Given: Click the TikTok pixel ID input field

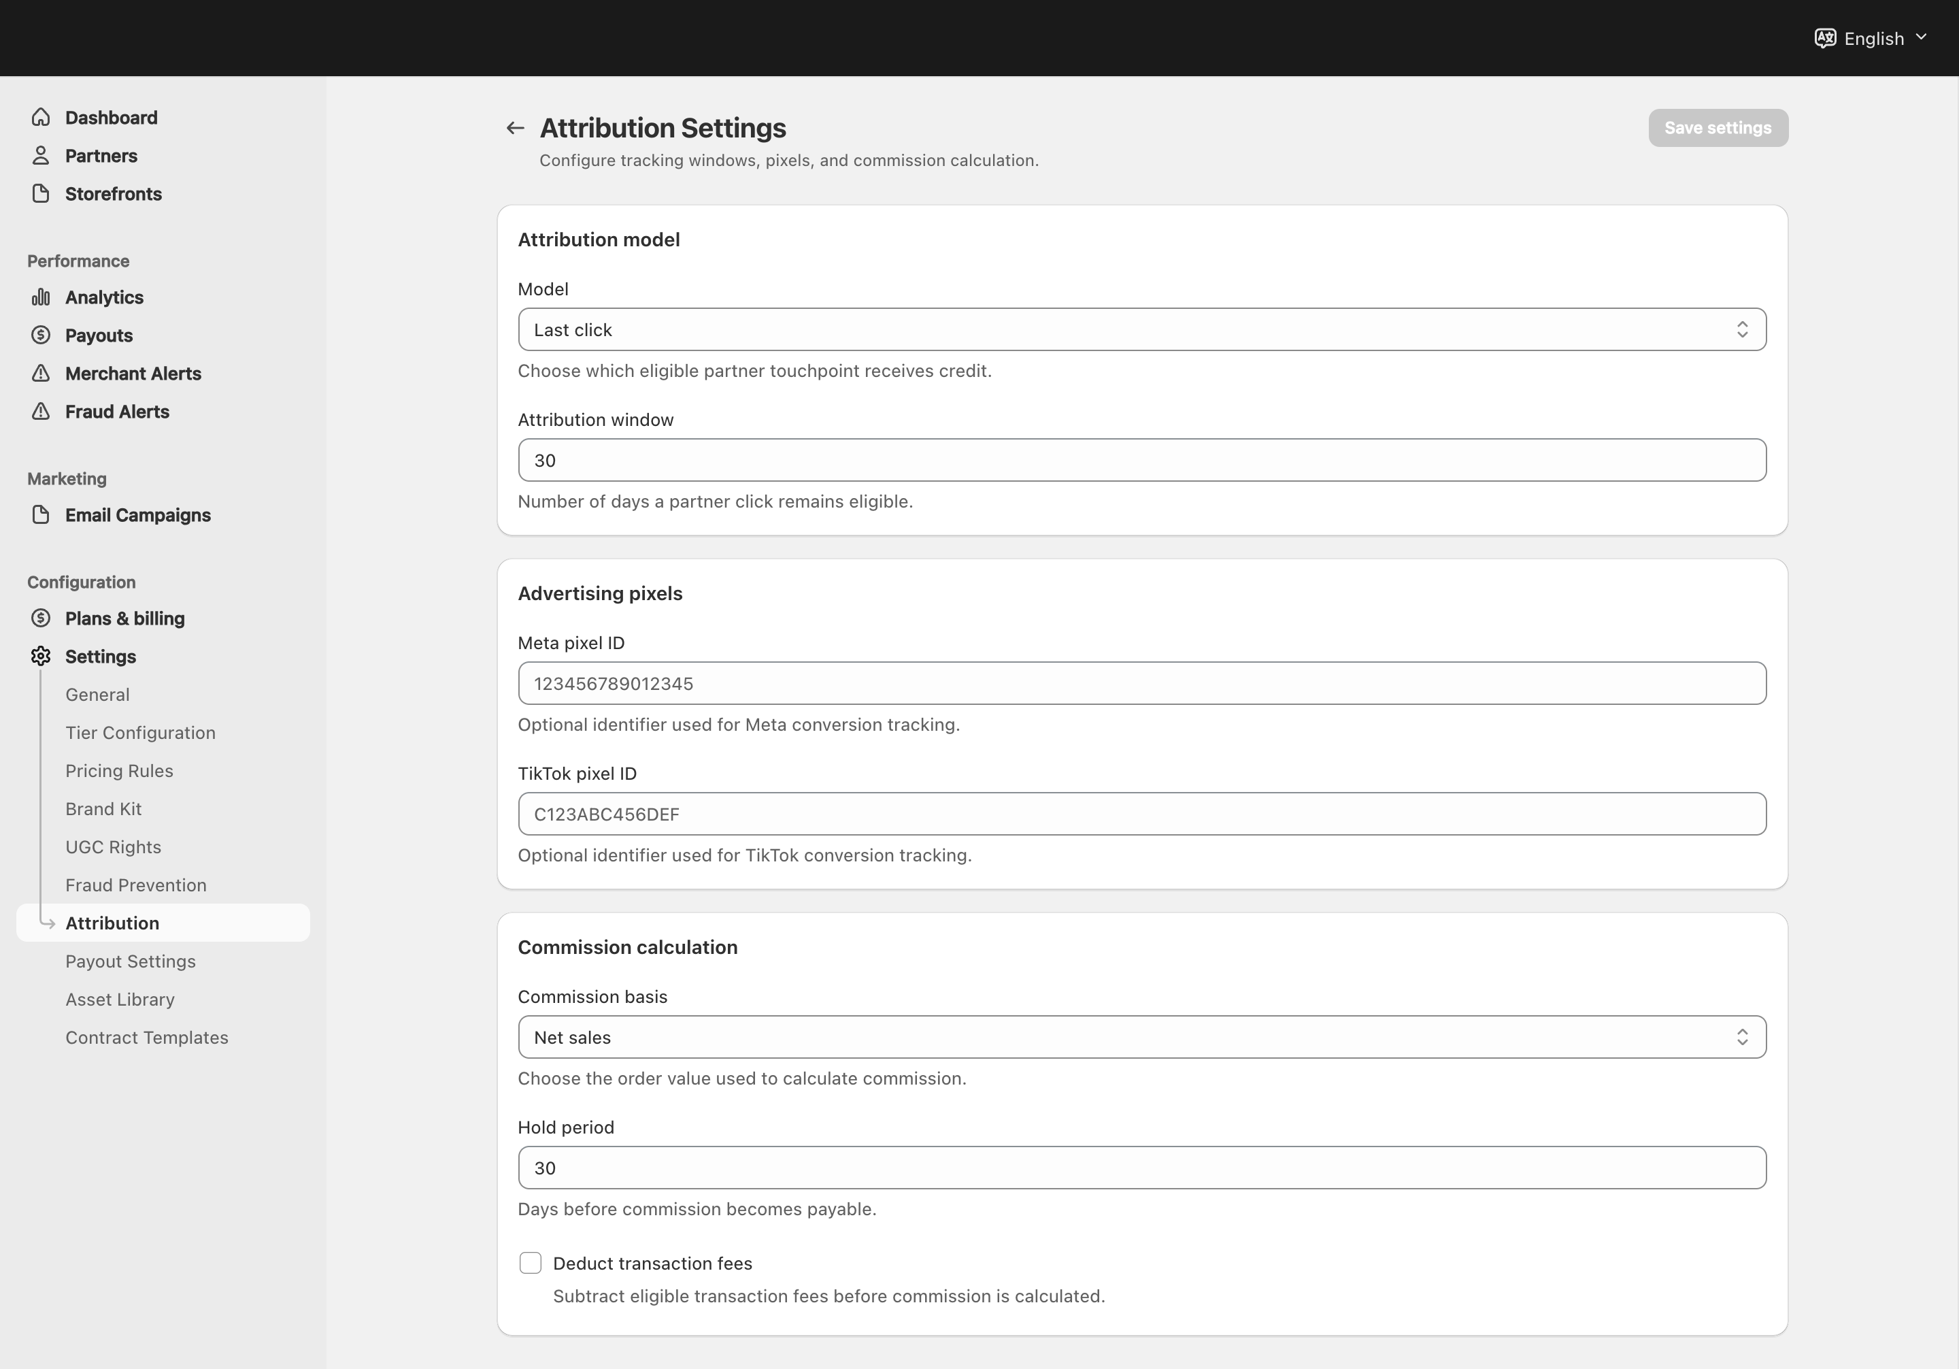Looking at the screenshot, I should pos(1141,813).
